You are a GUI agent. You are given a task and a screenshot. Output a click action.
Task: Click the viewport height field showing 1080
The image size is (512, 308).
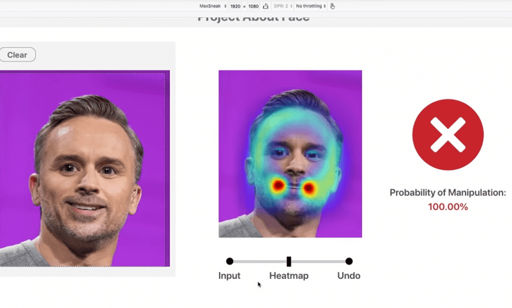[253, 6]
